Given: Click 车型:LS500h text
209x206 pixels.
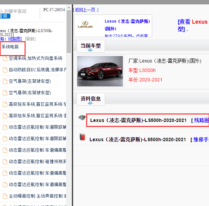Looking at the screenshot, I should click(x=142, y=70).
